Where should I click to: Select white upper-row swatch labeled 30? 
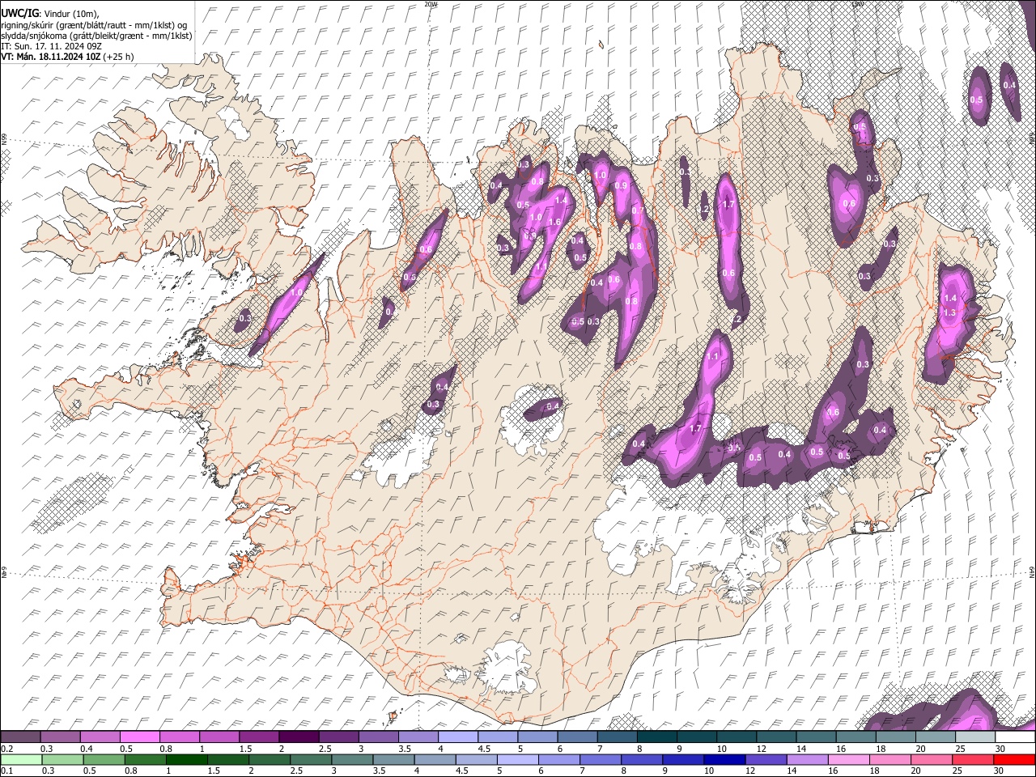[x=1015, y=737]
